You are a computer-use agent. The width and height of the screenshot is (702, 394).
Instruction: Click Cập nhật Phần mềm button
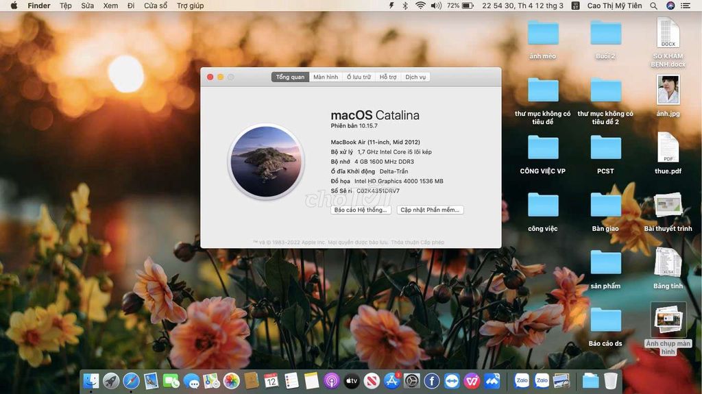point(430,210)
